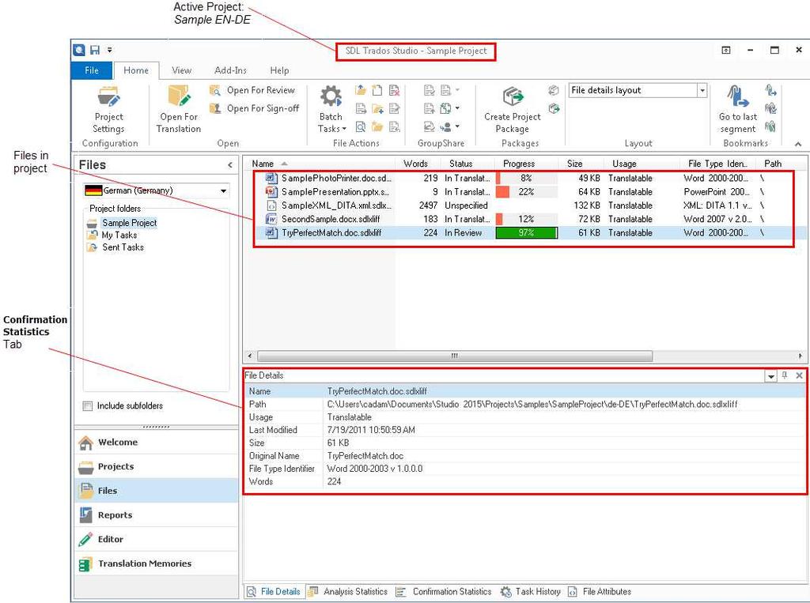
Task: Open the File ribbon tab
Action: [x=92, y=70]
